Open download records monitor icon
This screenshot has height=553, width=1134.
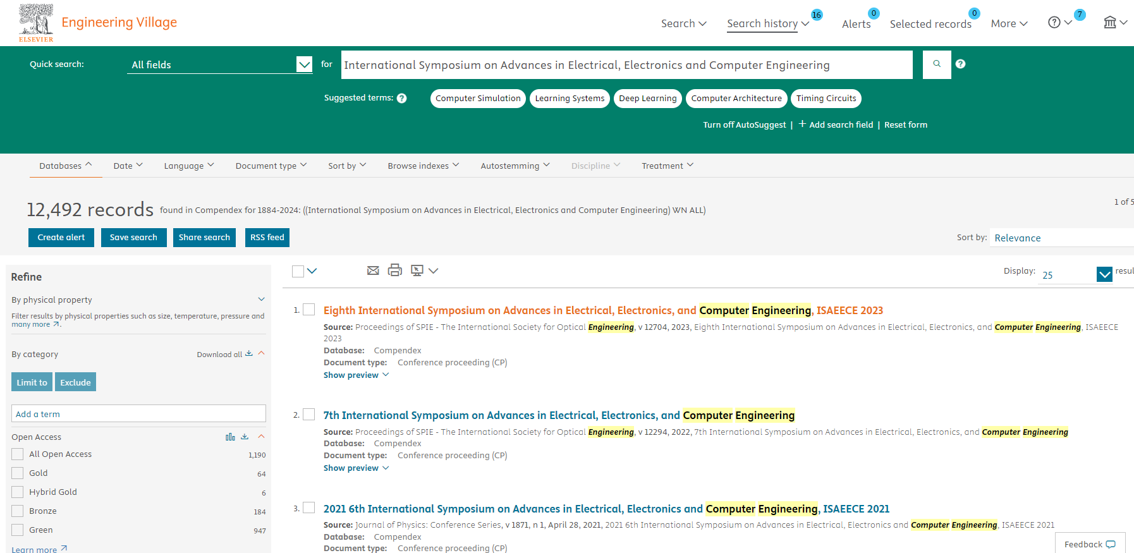point(417,270)
